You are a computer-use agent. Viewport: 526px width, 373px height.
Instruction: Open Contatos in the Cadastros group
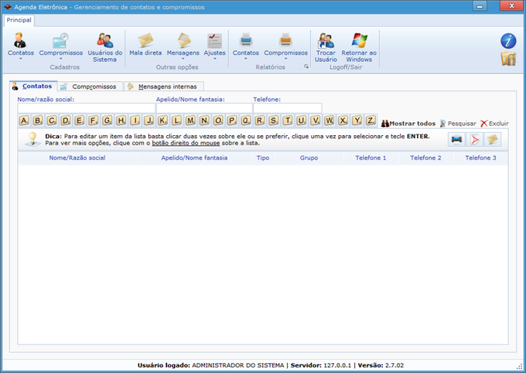(x=20, y=46)
